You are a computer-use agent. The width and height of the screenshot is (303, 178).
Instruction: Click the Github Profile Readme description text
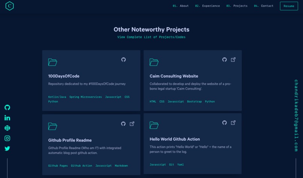(x=85, y=150)
